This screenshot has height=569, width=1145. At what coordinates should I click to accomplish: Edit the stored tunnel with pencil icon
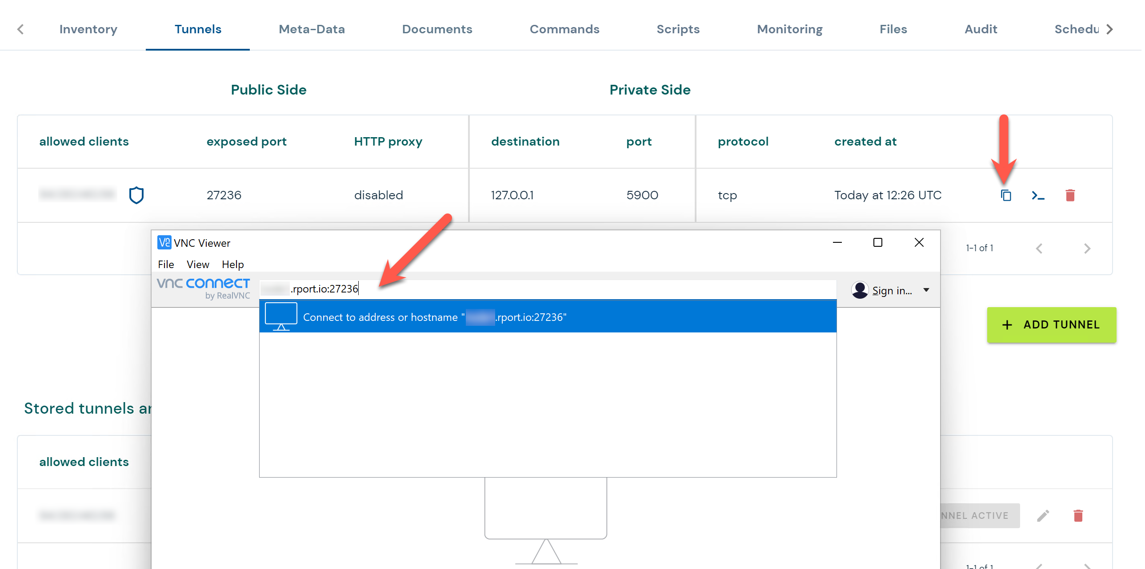click(1043, 516)
